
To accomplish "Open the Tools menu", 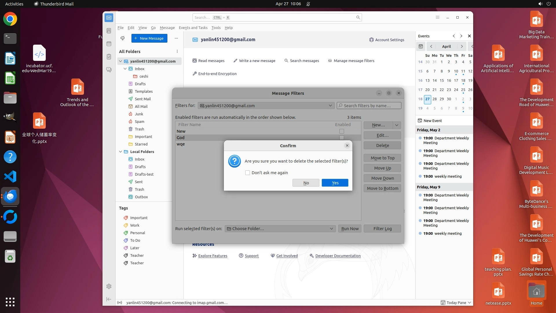I will [216, 28].
